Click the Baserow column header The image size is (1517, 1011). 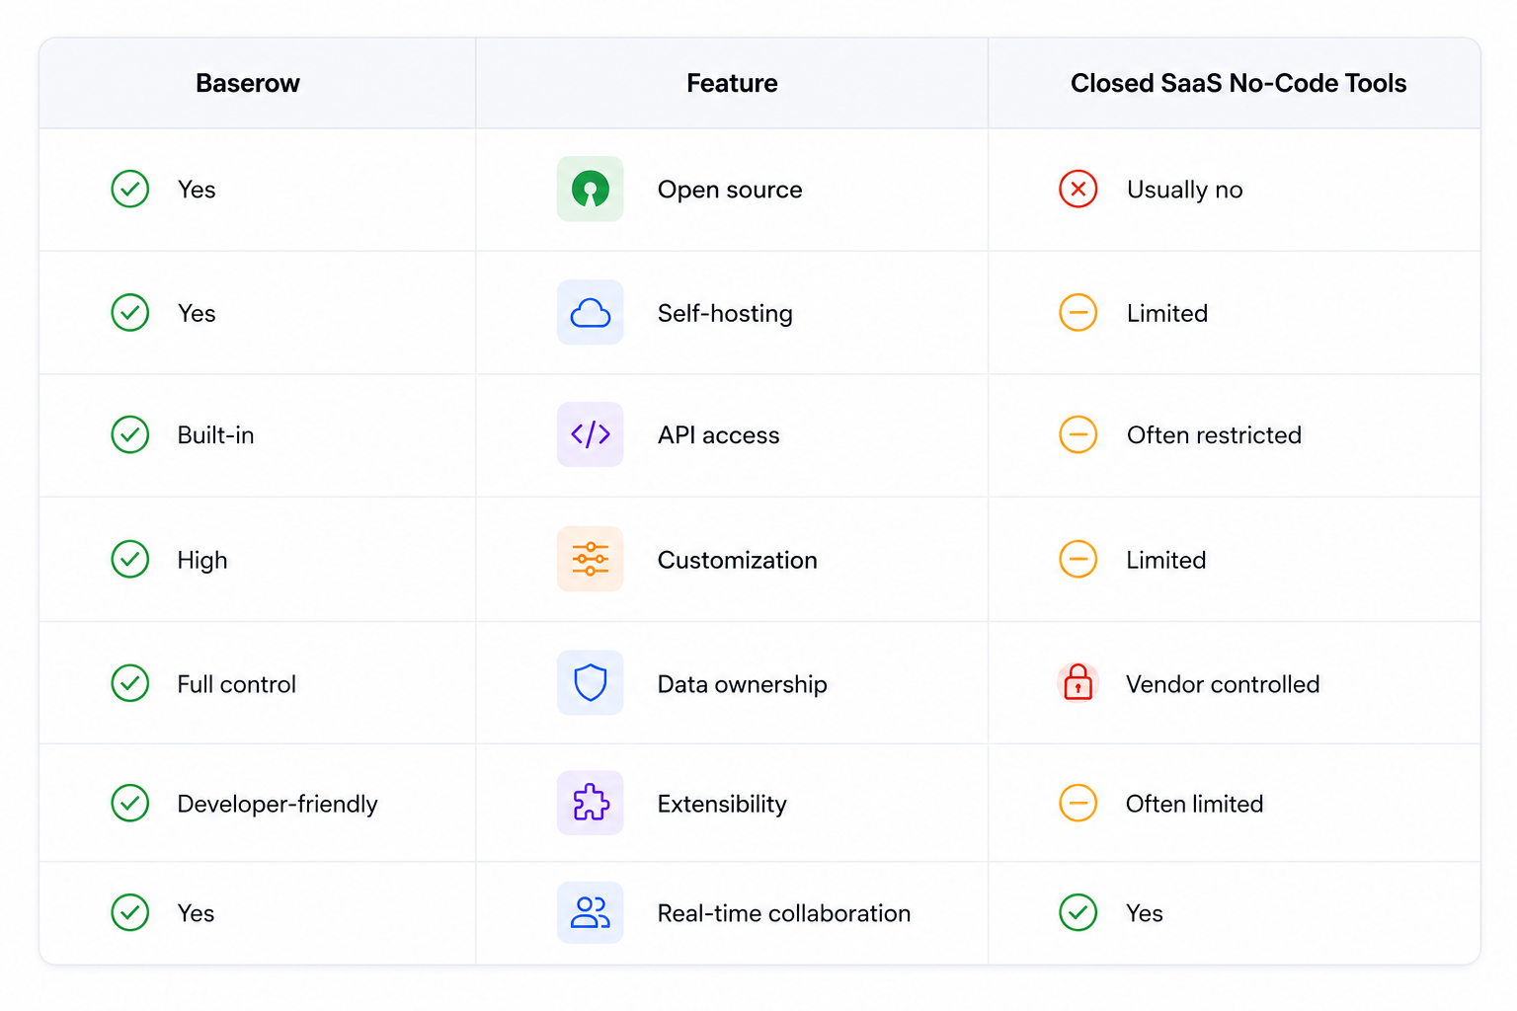coord(248,83)
